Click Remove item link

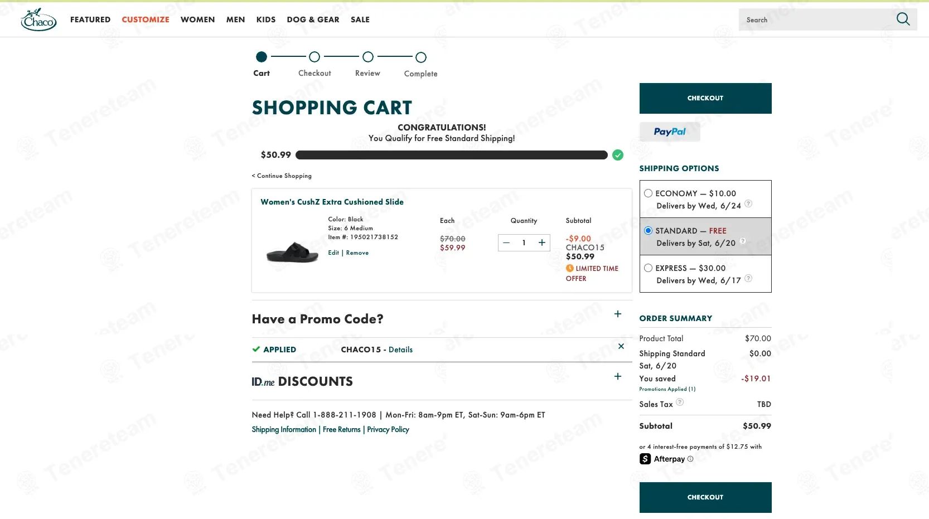point(357,253)
